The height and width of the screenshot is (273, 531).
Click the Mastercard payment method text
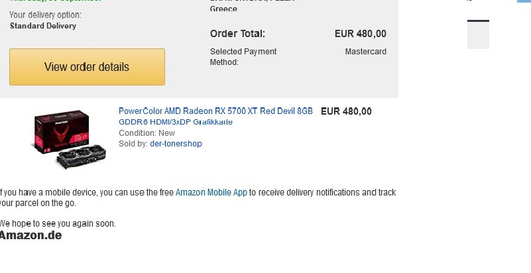365,52
